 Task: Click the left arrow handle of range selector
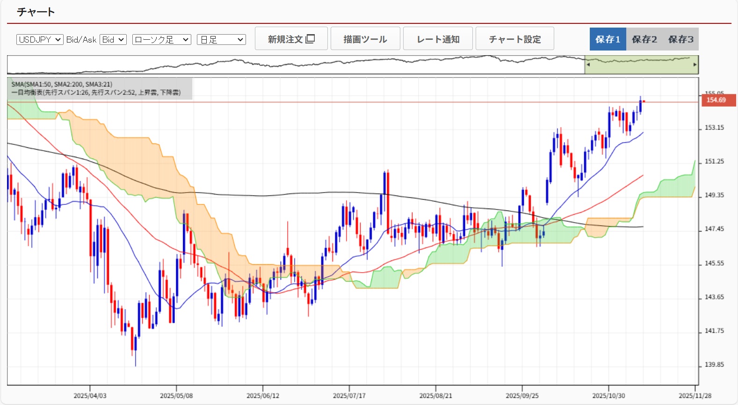point(588,65)
